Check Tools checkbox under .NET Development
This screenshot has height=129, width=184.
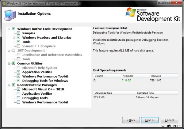pyautogui.click(x=18, y=59)
